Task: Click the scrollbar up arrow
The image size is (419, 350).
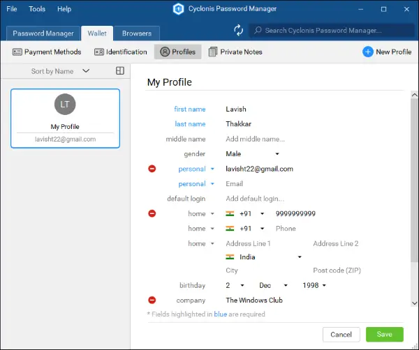Action: click(x=414, y=95)
